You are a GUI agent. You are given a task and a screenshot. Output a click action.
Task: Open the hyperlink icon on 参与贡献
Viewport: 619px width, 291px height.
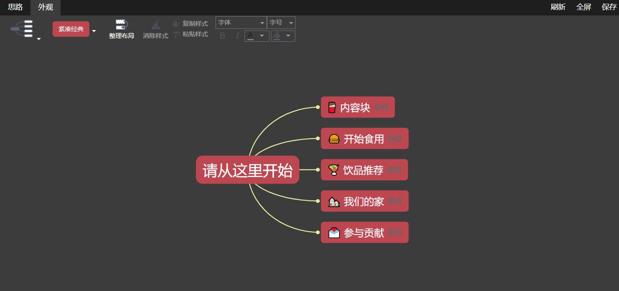395,233
